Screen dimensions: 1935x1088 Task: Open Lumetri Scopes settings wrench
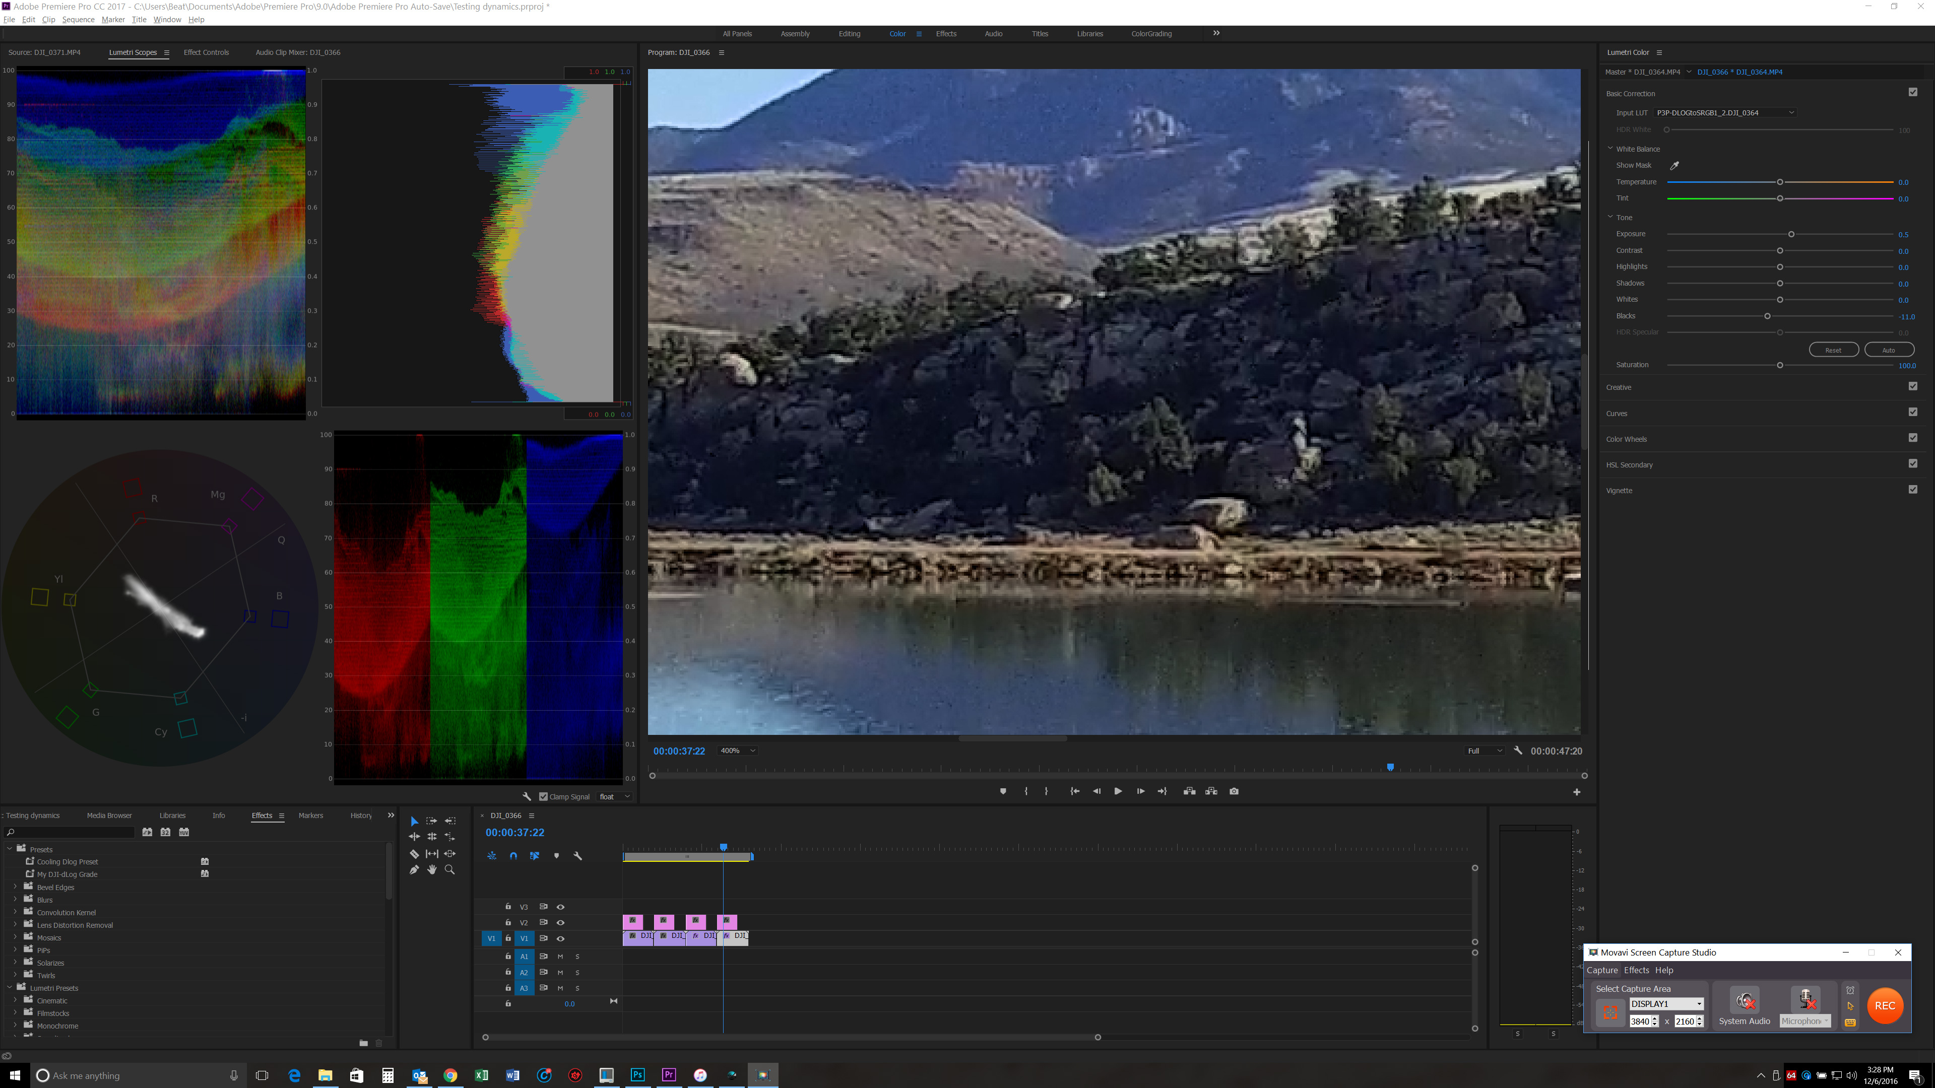tap(527, 797)
